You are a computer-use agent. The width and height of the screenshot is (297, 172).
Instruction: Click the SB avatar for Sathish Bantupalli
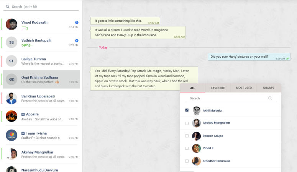[11, 42]
